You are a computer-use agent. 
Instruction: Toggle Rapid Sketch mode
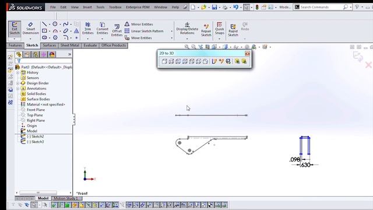click(x=233, y=30)
